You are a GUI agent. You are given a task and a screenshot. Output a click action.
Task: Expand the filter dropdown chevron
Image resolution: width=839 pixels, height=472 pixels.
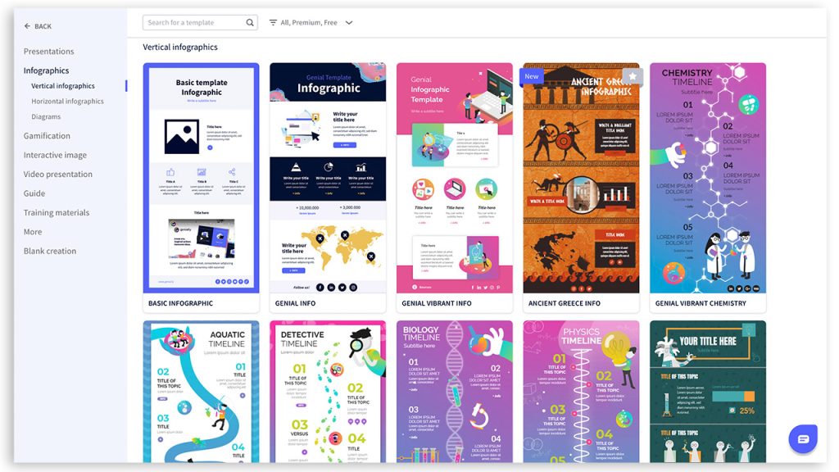coord(349,22)
